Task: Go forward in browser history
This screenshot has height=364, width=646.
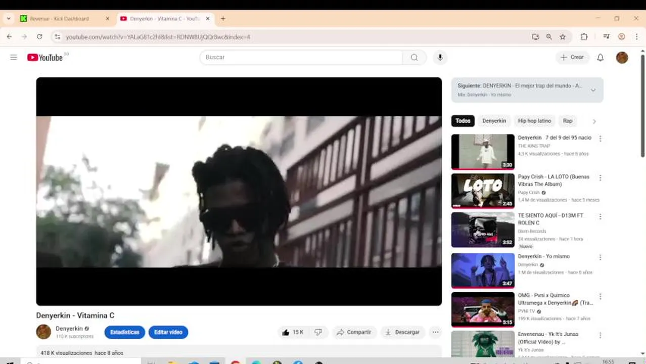Action: [x=24, y=36]
